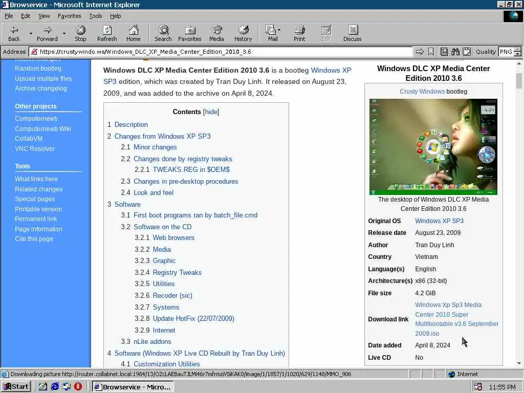524x393 pixels.
Task: Click the clipboard paste icon near Quality
Action: [467, 52]
